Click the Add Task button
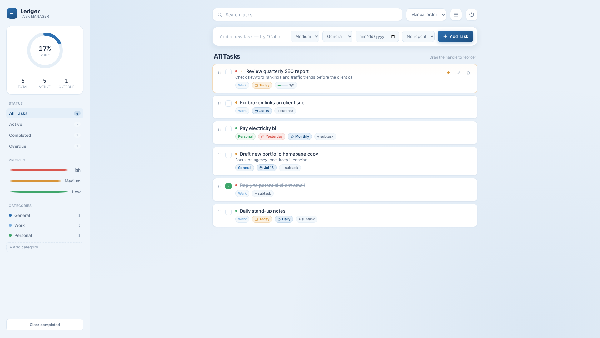 click(456, 36)
